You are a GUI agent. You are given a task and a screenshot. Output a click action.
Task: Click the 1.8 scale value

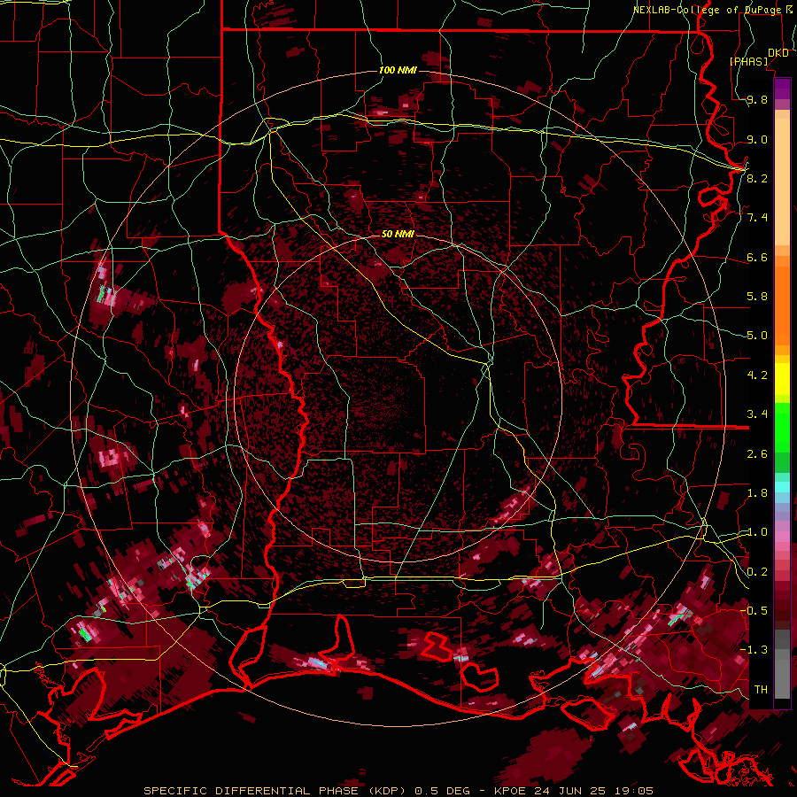point(757,492)
